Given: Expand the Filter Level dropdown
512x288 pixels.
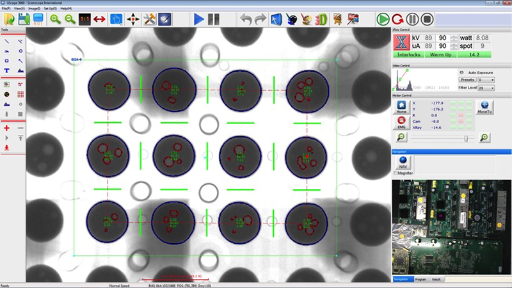Looking at the screenshot, I should coord(486,87).
